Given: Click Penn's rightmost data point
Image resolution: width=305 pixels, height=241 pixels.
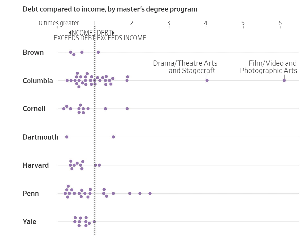Looking at the screenshot, I should point(150,193).
